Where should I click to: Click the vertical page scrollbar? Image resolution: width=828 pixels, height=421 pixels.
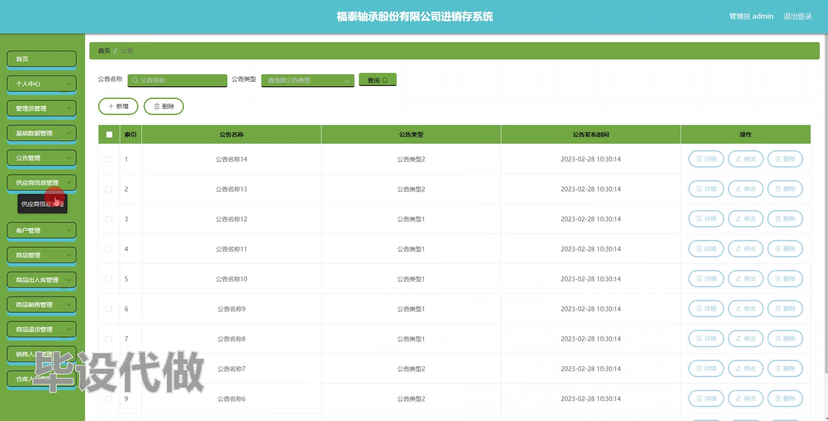(x=825, y=216)
